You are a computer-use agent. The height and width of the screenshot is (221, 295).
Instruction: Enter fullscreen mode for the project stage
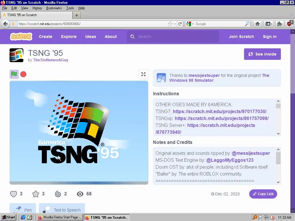pos(143,74)
